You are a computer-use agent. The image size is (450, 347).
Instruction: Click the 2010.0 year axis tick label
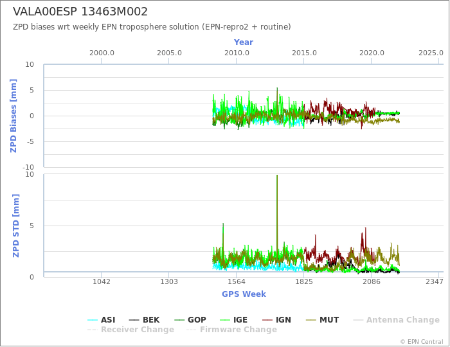[x=237, y=53]
